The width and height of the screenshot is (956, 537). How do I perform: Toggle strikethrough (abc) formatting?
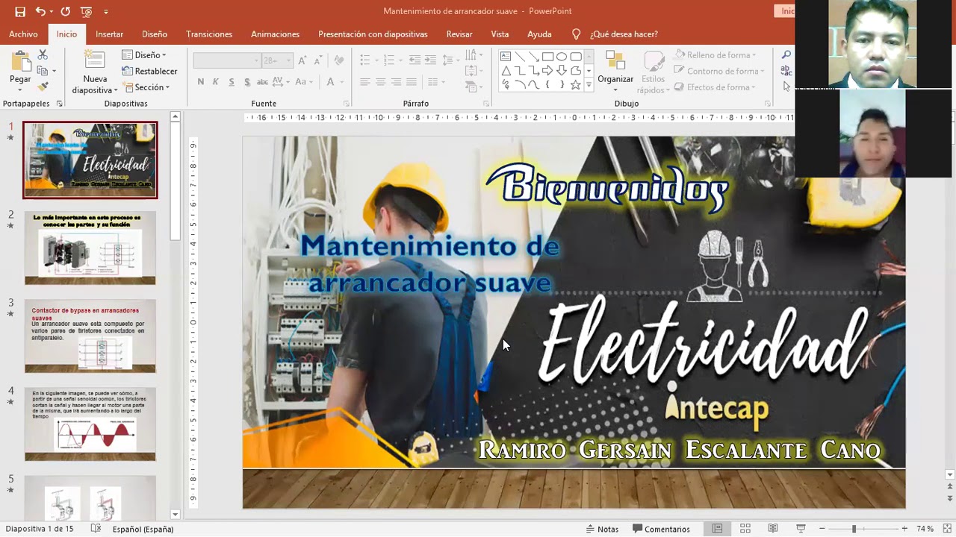tap(262, 82)
